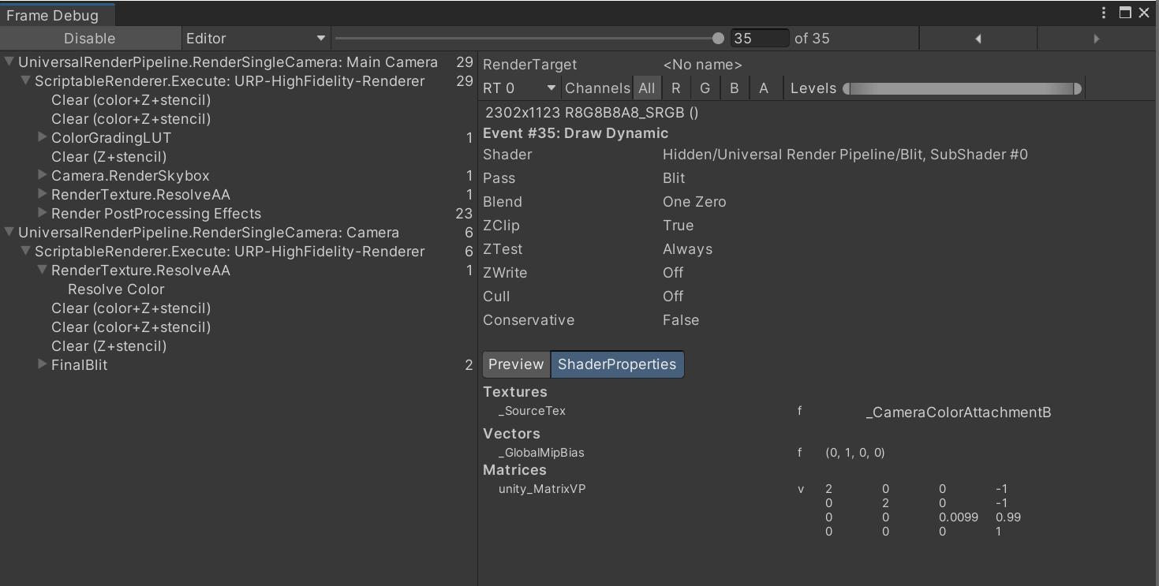Open the Editor attach target dropdown
This screenshot has height=586, width=1159.
pos(255,37)
